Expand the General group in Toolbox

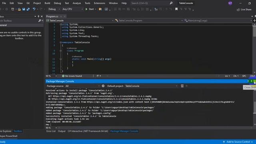click(x=21, y=25)
